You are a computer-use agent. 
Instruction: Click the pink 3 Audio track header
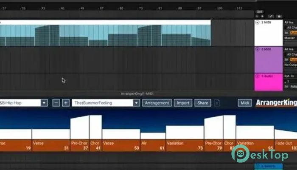click(269, 82)
